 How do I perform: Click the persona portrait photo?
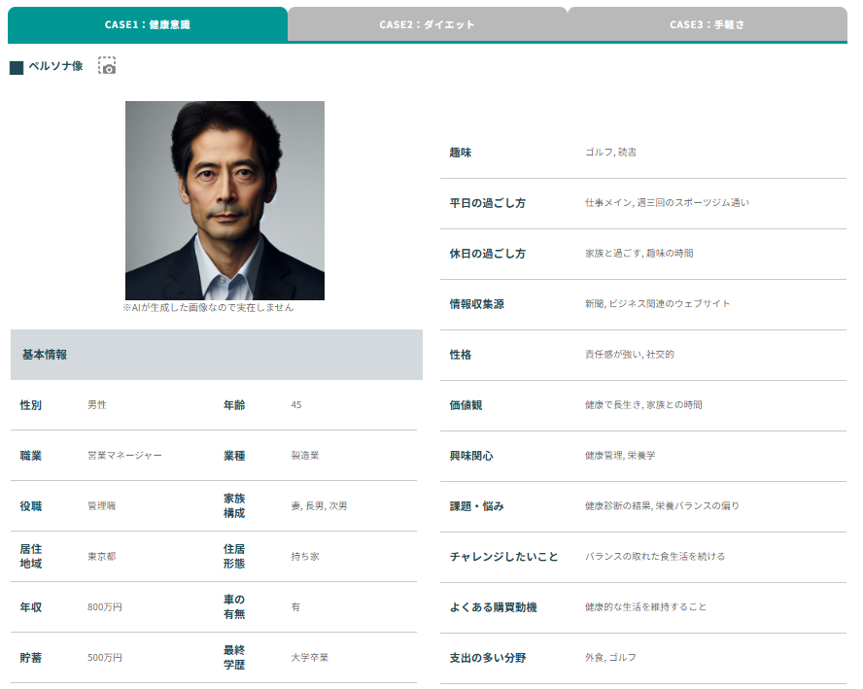pos(224,200)
